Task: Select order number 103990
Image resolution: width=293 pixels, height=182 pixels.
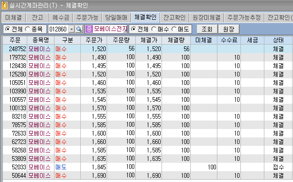Action: pos(17,91)
